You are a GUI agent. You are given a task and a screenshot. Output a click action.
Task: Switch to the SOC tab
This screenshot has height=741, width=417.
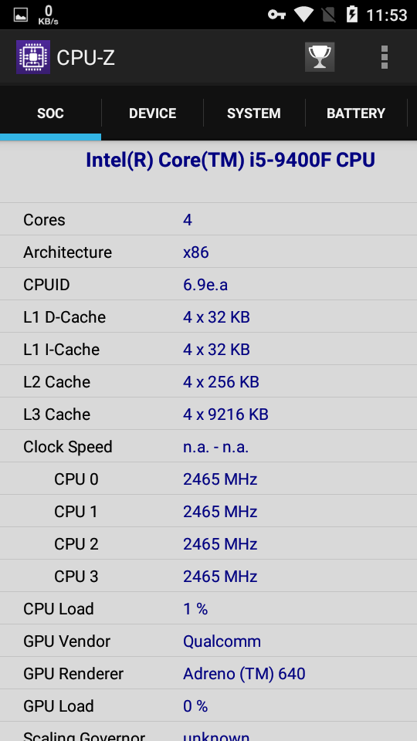click(51, 113)
